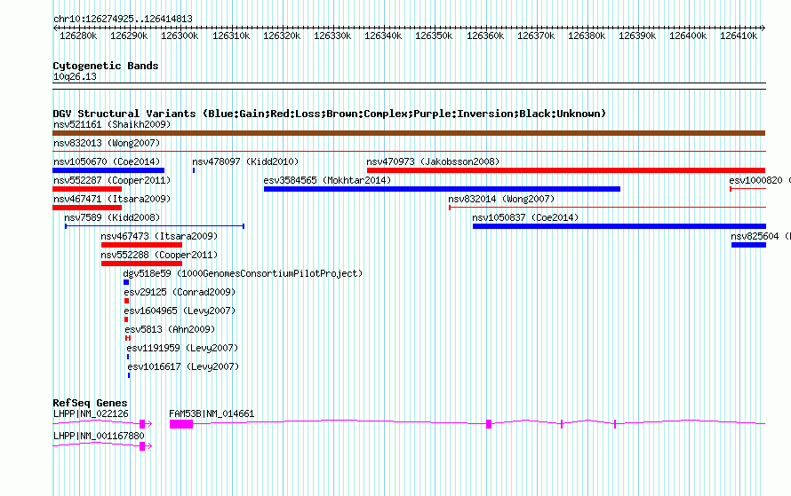Select nsv1050837 (Coe2014) label

coord(525,217)
